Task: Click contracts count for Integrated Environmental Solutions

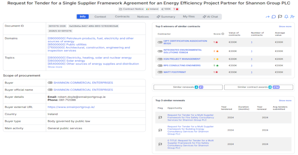Action: coord(252,51)
